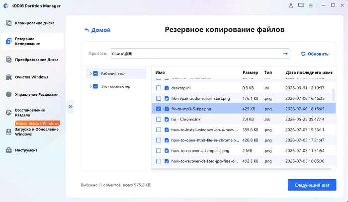Open the hamburger menu in title bar
Viewport: 348px width, 202px height.
(311, 5)
